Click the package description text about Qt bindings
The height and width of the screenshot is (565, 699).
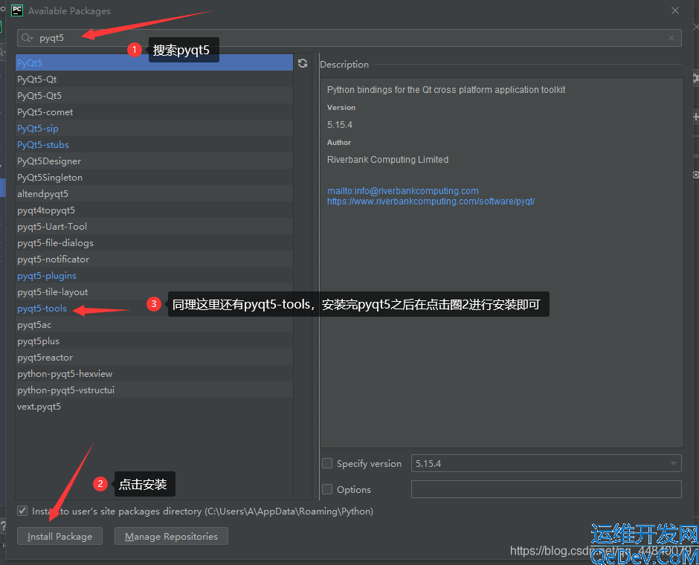point(446,89)
